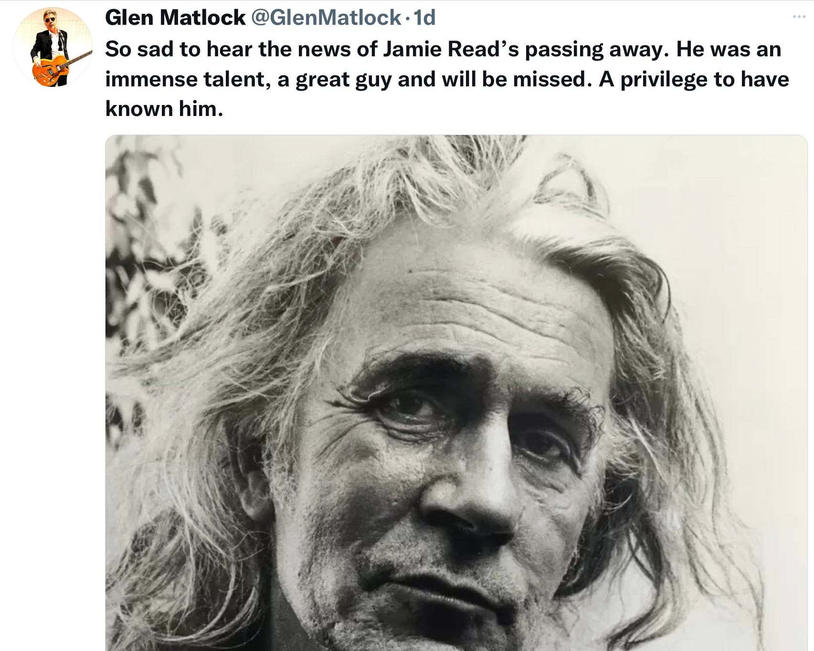Click "known him." on the tweet's last line
This screenshot has width=814, height=651.
coord(164,109)
